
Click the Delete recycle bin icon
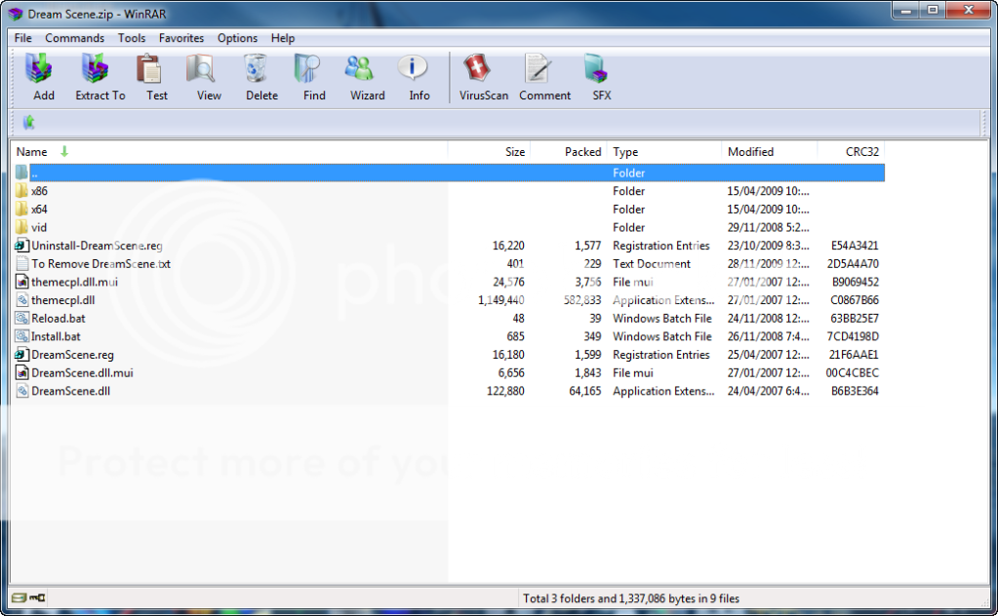[x=257, y=69]
